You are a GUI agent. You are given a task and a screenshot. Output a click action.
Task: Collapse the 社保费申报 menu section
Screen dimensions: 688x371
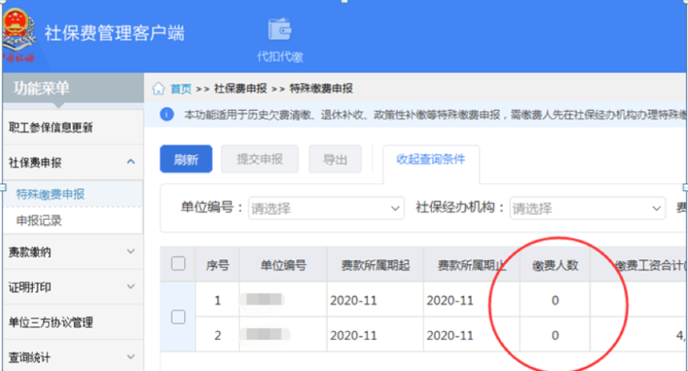(131, 162)
